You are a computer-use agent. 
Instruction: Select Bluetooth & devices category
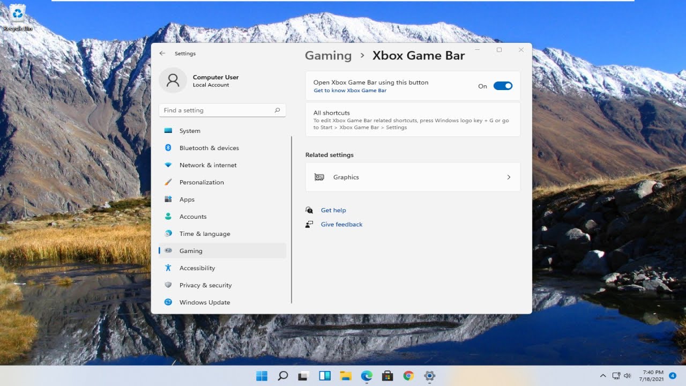tap(222, 148)
